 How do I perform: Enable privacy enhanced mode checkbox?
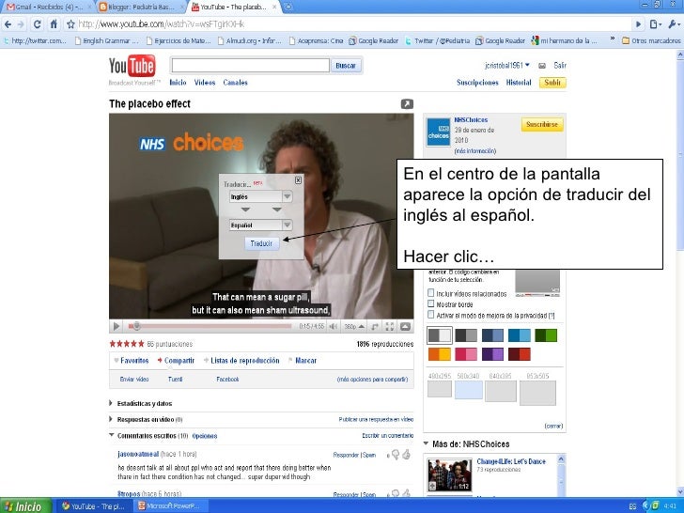click(x=431, y=315)
